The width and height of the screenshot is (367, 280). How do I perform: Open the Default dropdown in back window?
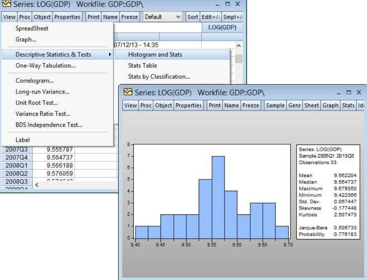point(162,17)
